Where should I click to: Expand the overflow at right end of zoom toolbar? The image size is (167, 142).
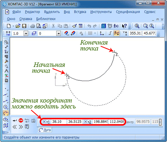click(163, 26)
